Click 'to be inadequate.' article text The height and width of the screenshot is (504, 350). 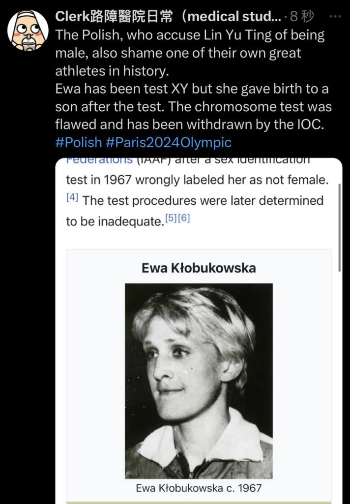(114, 221)
